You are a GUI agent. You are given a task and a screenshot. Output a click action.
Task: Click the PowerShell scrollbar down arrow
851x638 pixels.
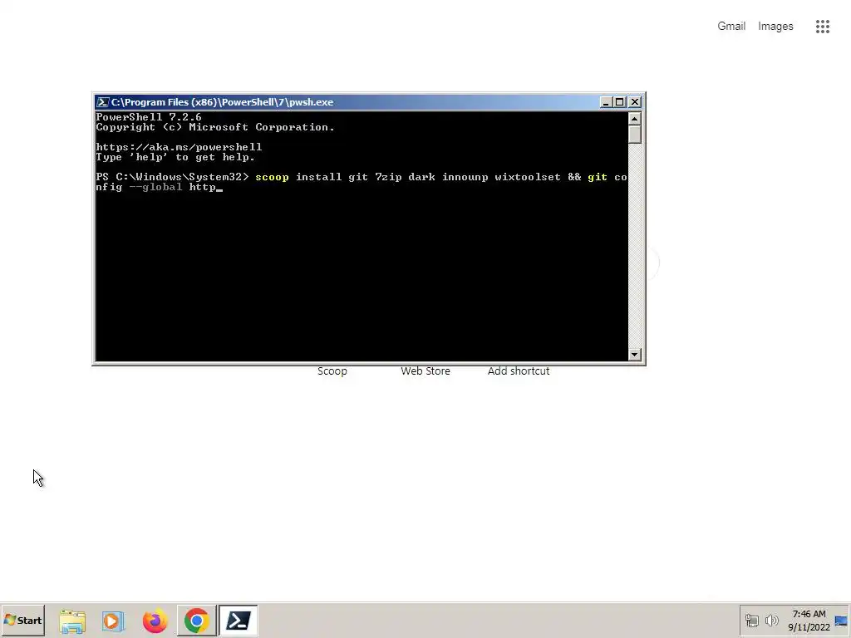coord(634,354)
